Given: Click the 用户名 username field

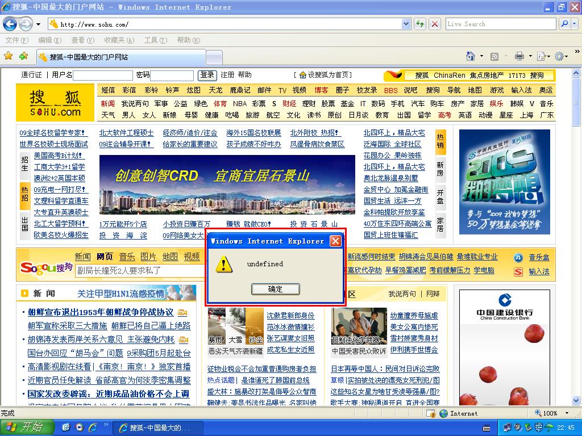Looking at the screenshot, I should tap(103, 76).
